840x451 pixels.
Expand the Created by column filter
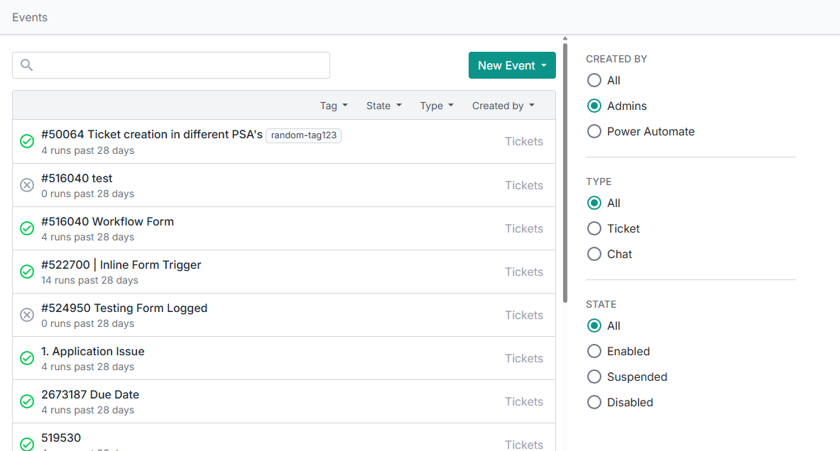[503, 106]
